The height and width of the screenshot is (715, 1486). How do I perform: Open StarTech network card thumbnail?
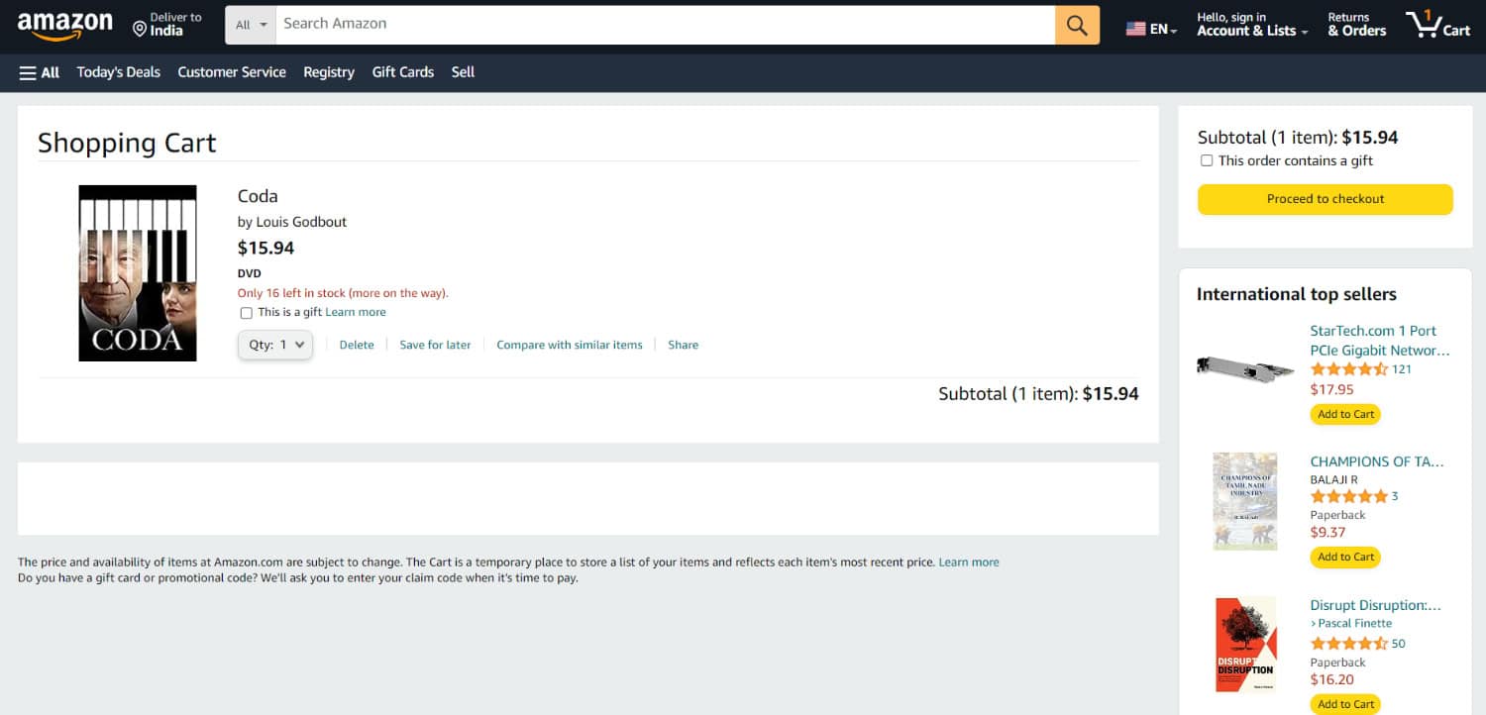tap(1245, 368)
